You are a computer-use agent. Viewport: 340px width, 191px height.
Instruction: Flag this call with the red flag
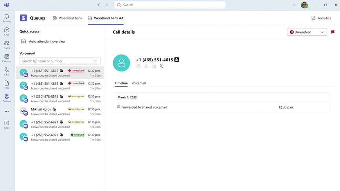click(x=333, y=32)
